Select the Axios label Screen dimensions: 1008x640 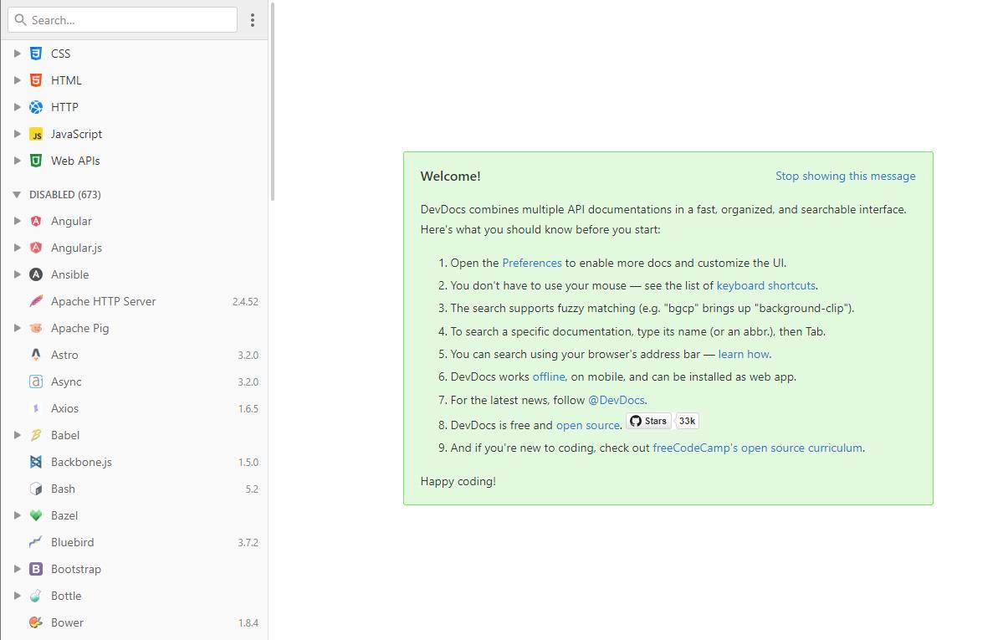click(x=64, y=408)
